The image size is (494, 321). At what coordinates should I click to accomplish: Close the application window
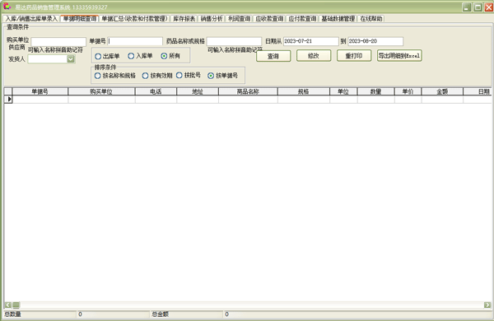489,7
